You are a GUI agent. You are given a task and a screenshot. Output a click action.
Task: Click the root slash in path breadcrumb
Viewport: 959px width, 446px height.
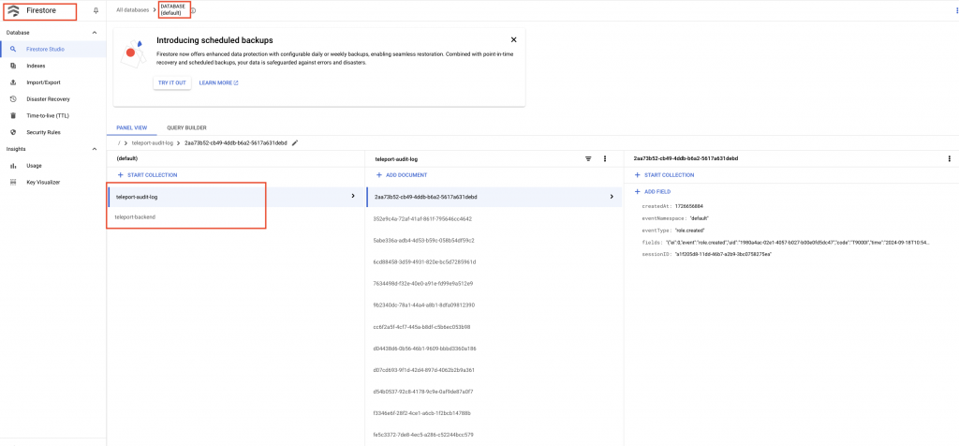pyautogui.click(x=119, y=142)
